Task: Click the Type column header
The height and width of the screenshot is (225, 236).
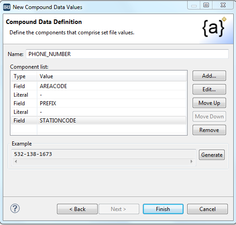Action: click(24, 76)
